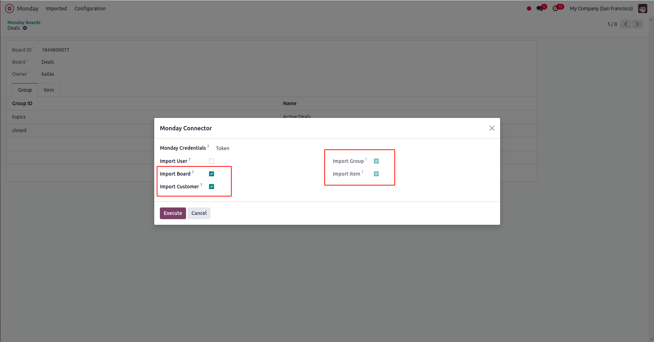The width and height of the screenshot is (654, 342).
Task: Click the gear icon beside Deals
Action: [x=25, y=28]
